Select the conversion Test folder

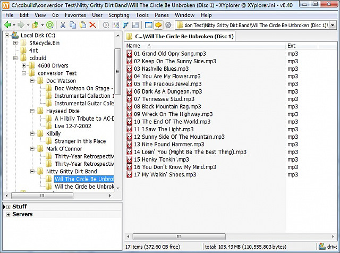click(57, 73)
